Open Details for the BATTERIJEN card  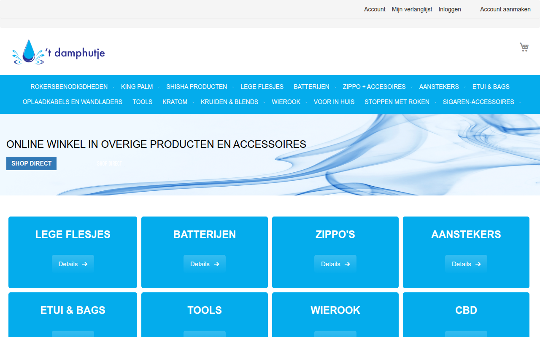click(205, 264)
